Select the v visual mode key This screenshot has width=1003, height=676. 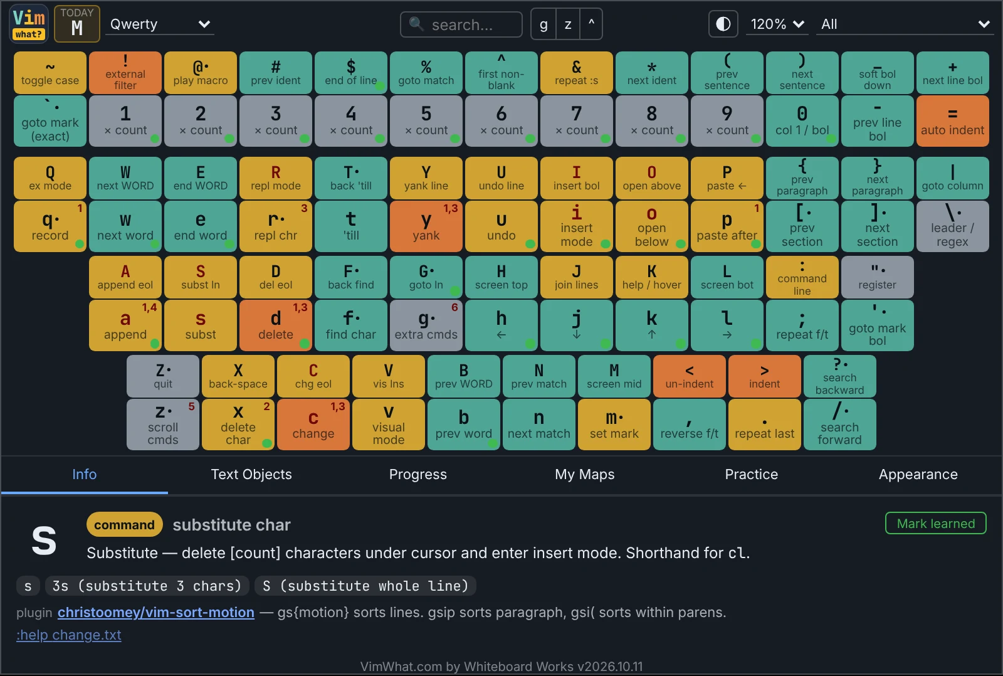coord(389,425)
